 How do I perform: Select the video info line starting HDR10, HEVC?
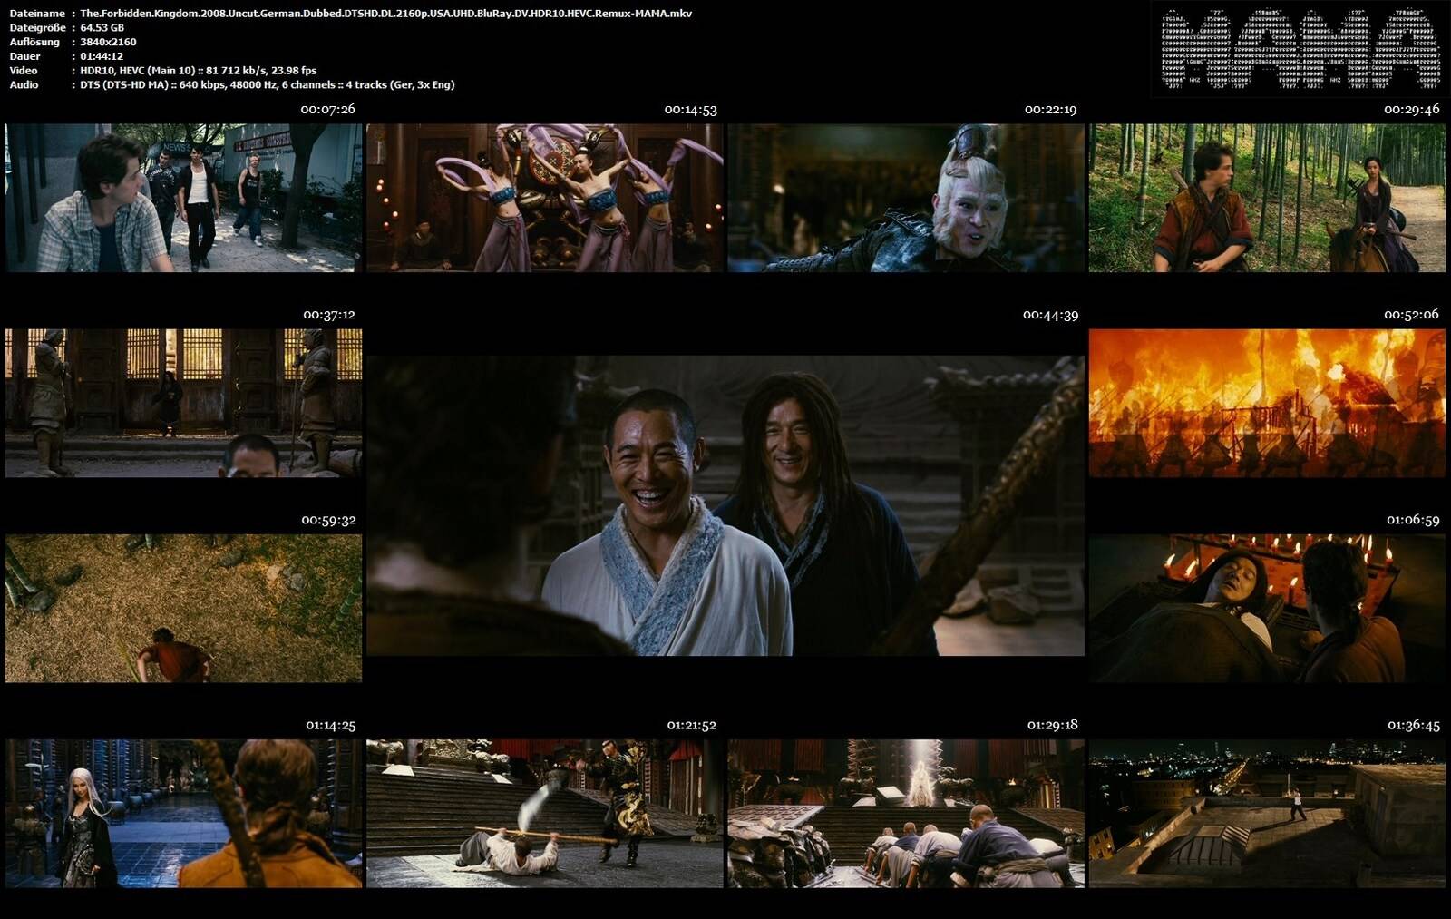click(199, 70)
